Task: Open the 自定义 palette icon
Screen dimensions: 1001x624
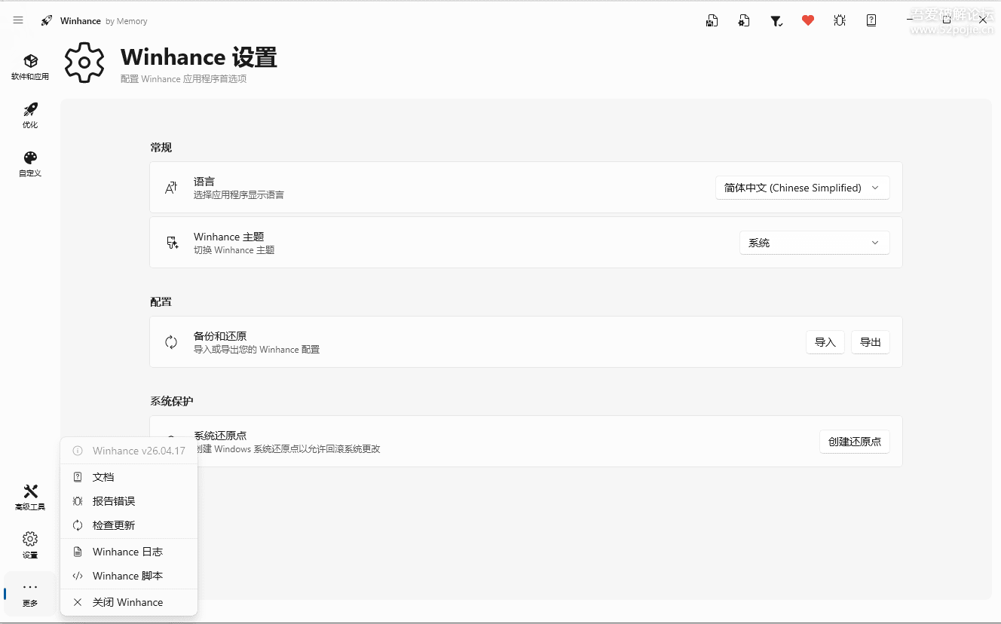Action: pos(30,163)
